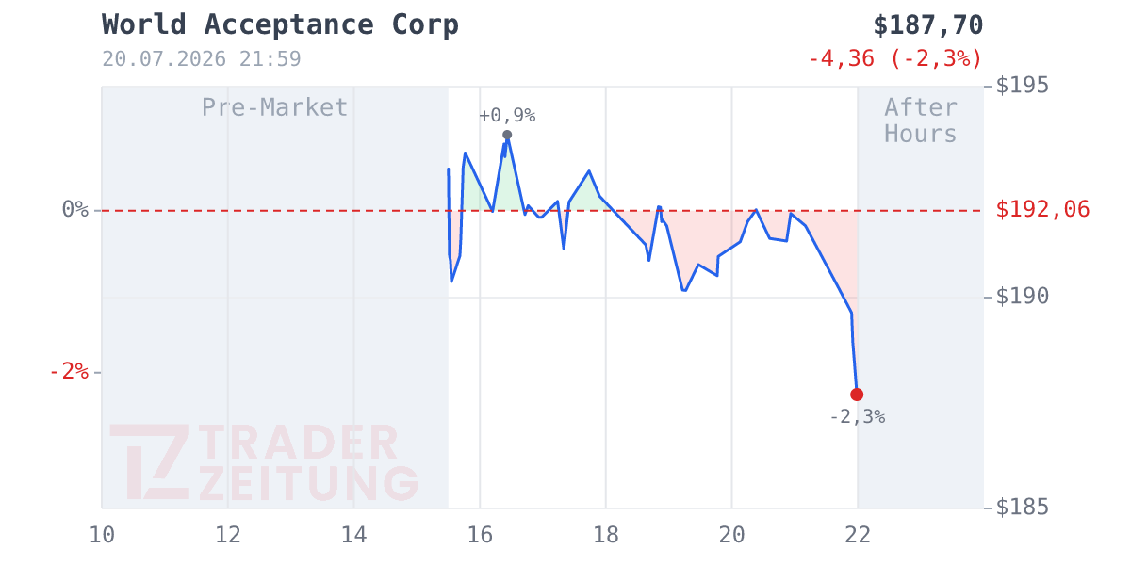The image size is (1131, 565).
Task: Click the After Hours region label
Action: 921,121
